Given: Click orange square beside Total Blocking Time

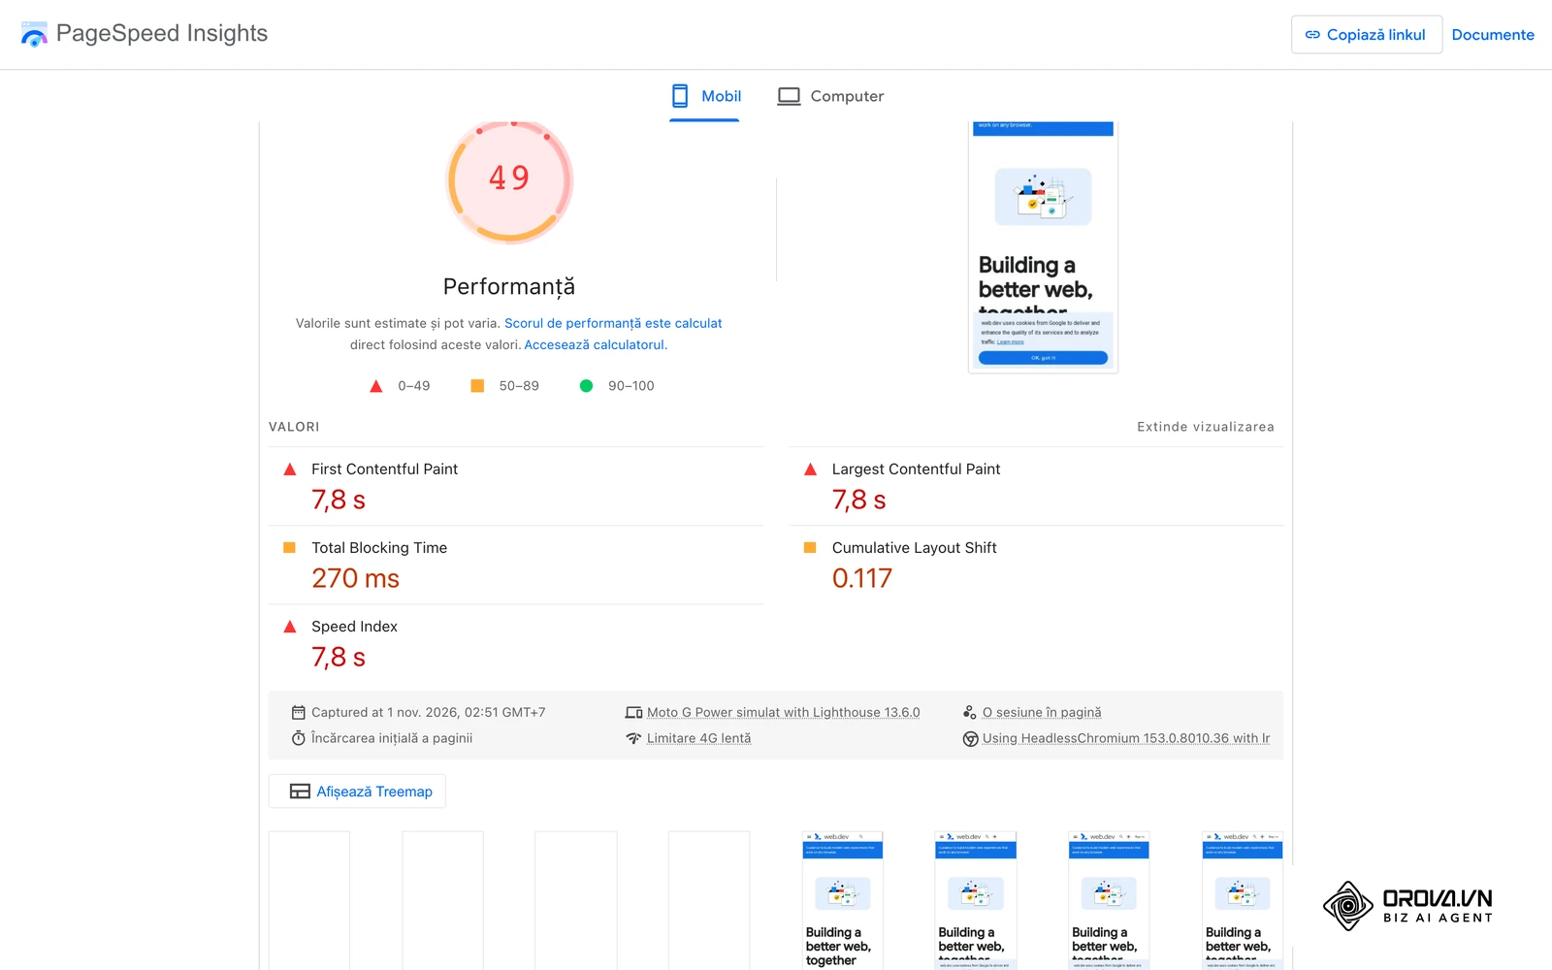Looking at the screenshot, I should point(289,548).
